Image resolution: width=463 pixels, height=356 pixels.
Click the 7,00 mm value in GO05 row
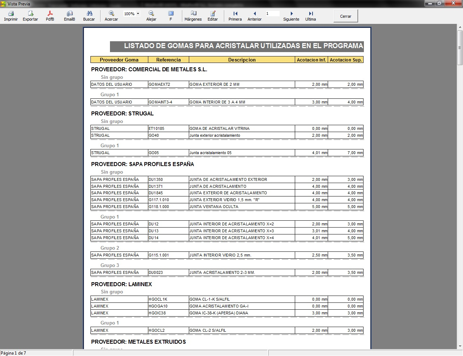tap(355, 153)
